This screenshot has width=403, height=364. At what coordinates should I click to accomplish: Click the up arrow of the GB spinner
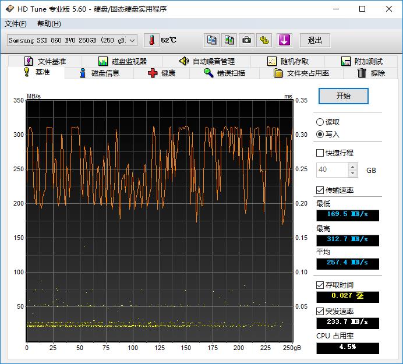pos(352,167)
